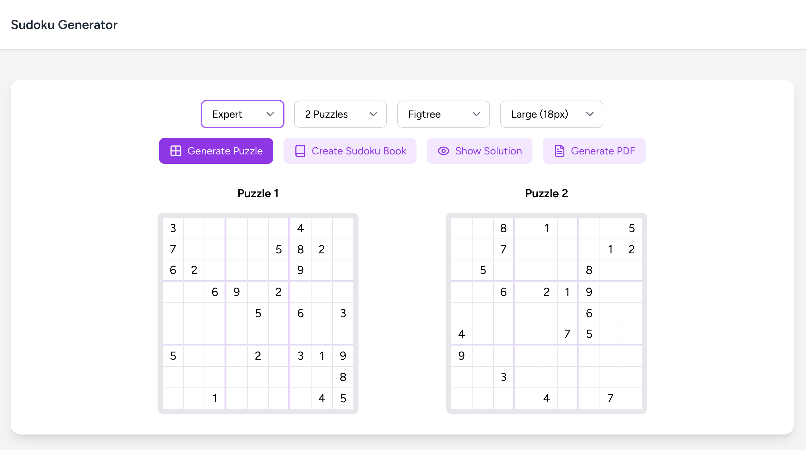Click the cell containing 3 in Puzzle 1

(173, 228)
